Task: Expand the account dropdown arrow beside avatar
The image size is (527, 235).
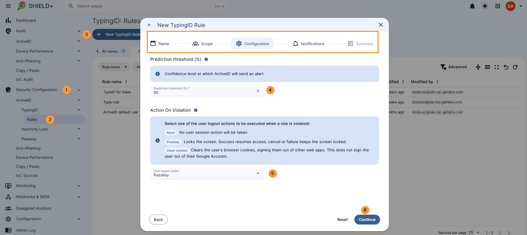Action: click(521, 6)
